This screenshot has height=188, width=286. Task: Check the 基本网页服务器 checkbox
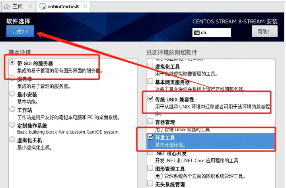150,81
